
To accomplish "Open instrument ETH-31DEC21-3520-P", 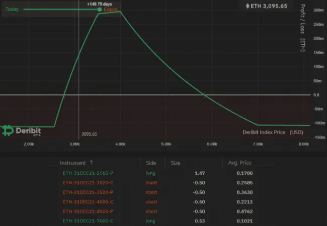I will click(88, 192).
